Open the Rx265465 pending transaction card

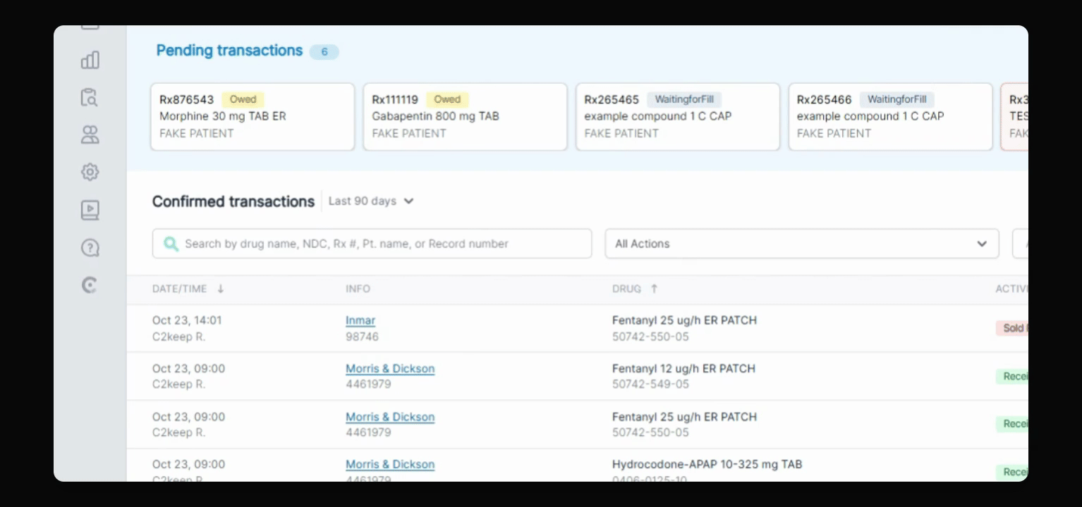pyautogui.click(x=678, y=117)
